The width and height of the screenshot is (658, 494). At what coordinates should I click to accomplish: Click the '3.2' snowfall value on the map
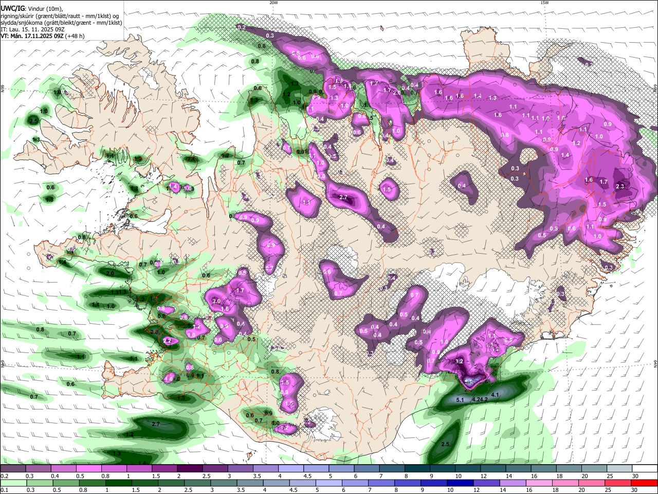[x=460, y=362]
